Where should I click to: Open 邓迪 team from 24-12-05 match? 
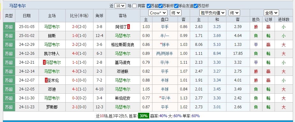(52, 89)
